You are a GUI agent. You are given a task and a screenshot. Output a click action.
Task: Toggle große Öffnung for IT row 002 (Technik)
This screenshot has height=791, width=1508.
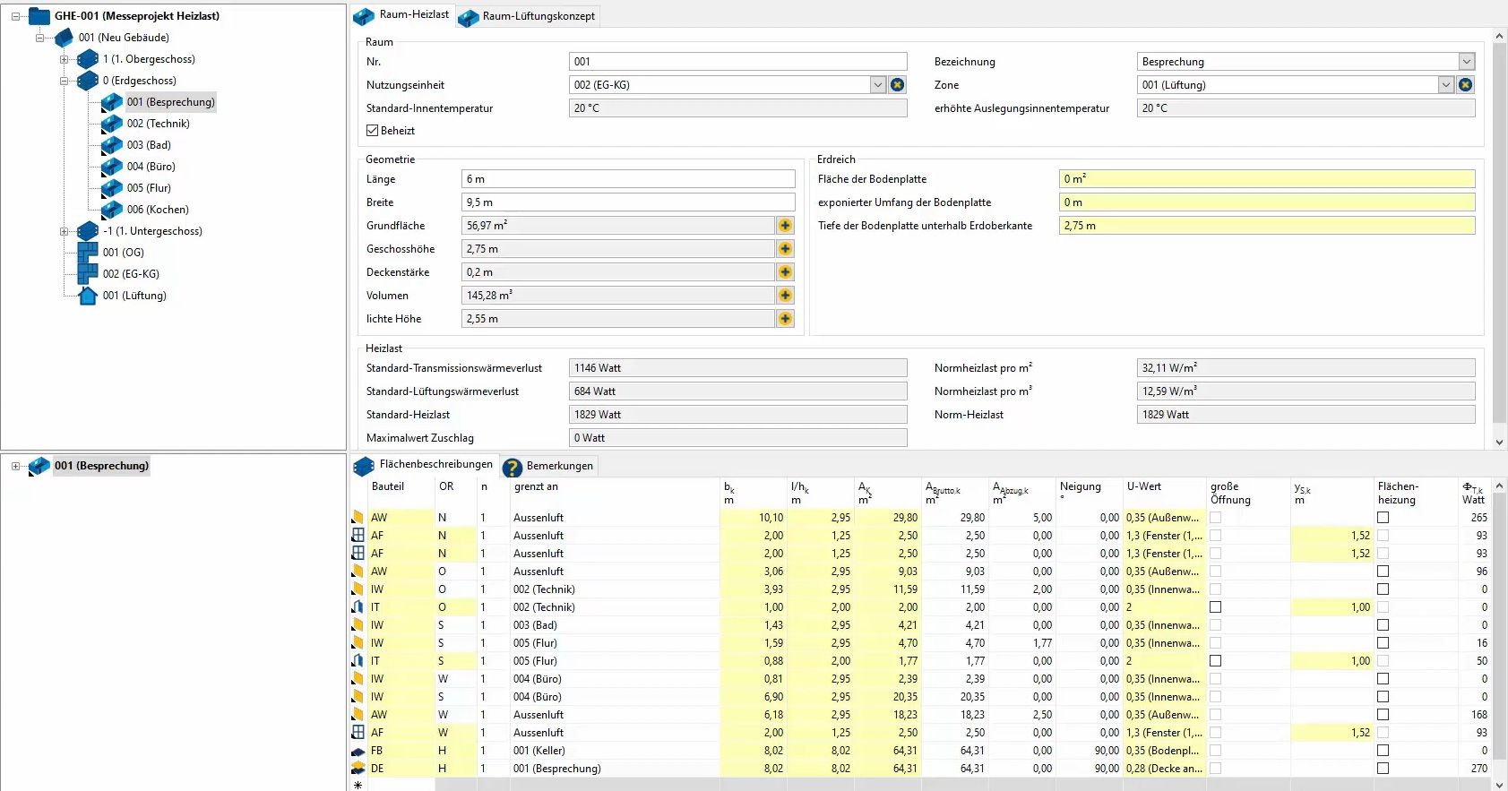pyautogui.click(x=1216, y=607)
